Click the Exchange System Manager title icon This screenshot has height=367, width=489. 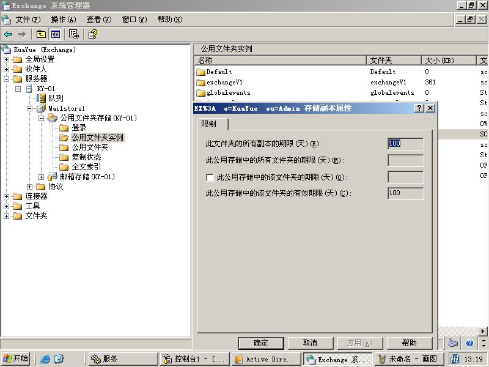[6, 6]
